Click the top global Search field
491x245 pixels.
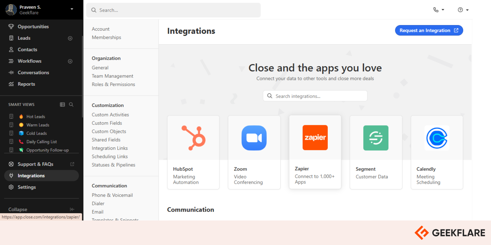tap(173, 10)
